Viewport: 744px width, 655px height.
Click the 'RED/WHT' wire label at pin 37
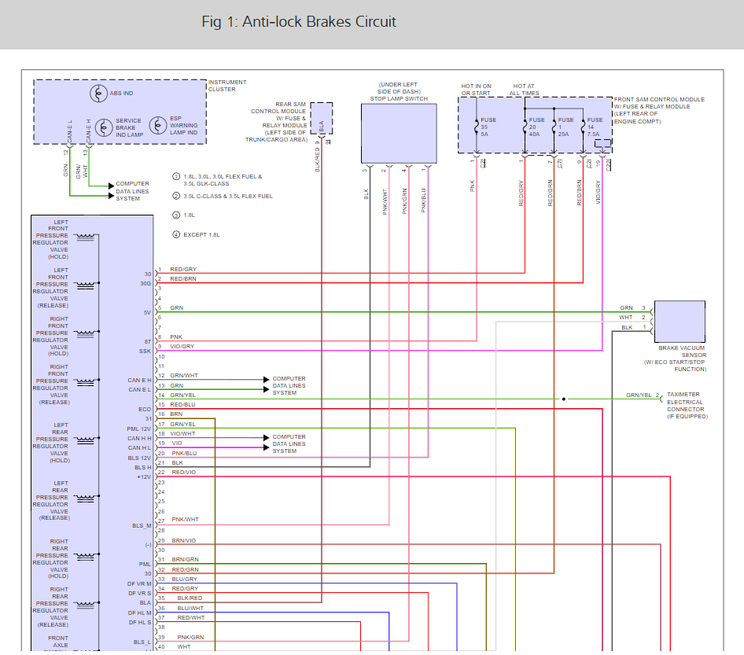pyautogui.click(x=191, y=617)
